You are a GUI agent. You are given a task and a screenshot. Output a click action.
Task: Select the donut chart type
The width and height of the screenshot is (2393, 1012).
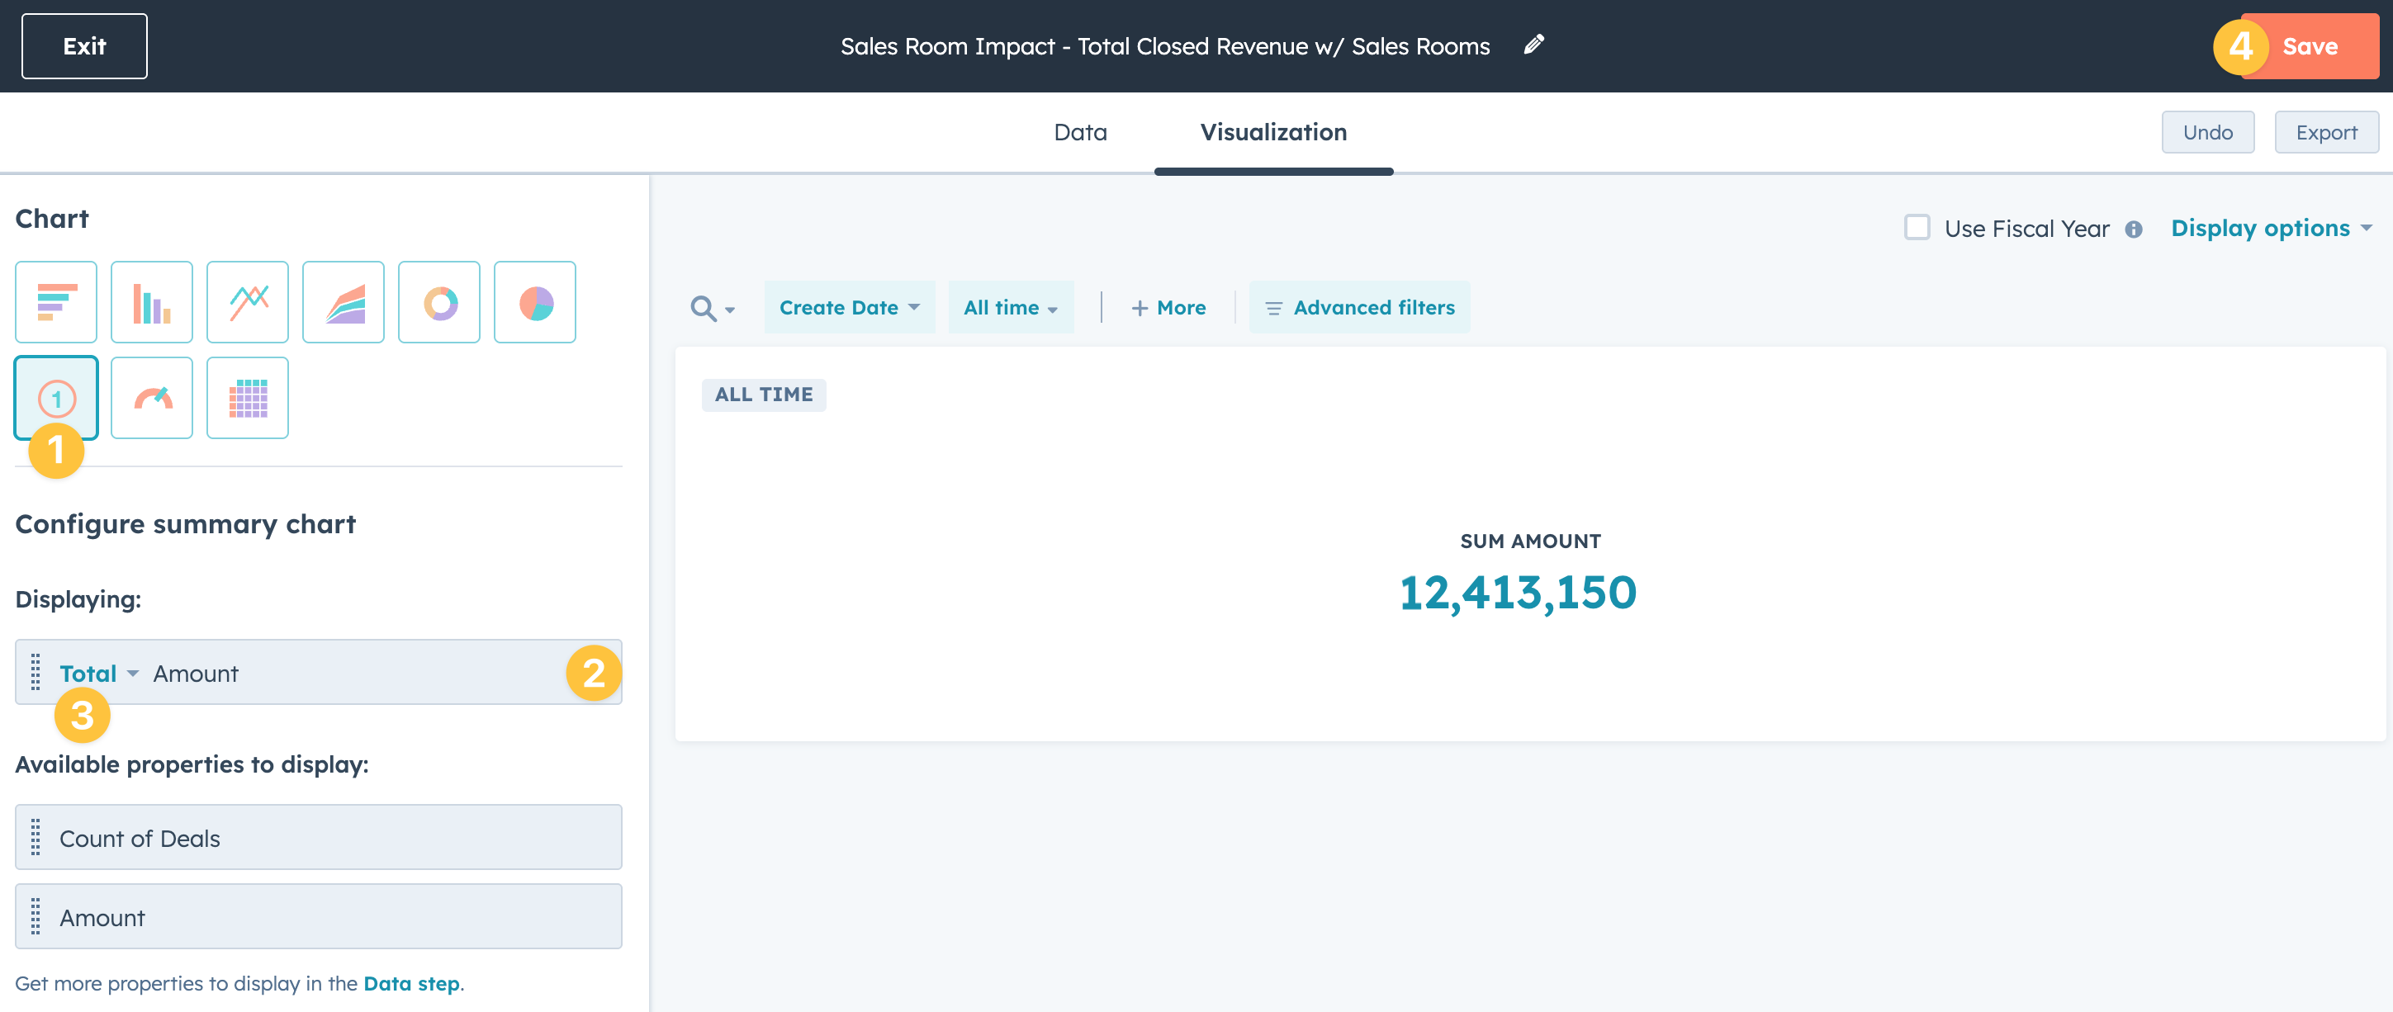coord(438,303)
